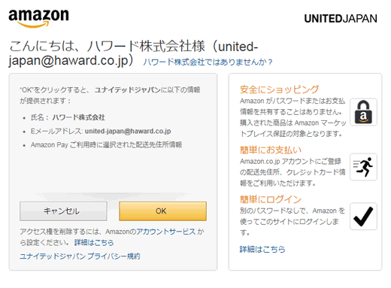Viewport: 391px width, 288px height.
Task: Click the 氏名 ハワード株式会社 list item
Action: 68,117
